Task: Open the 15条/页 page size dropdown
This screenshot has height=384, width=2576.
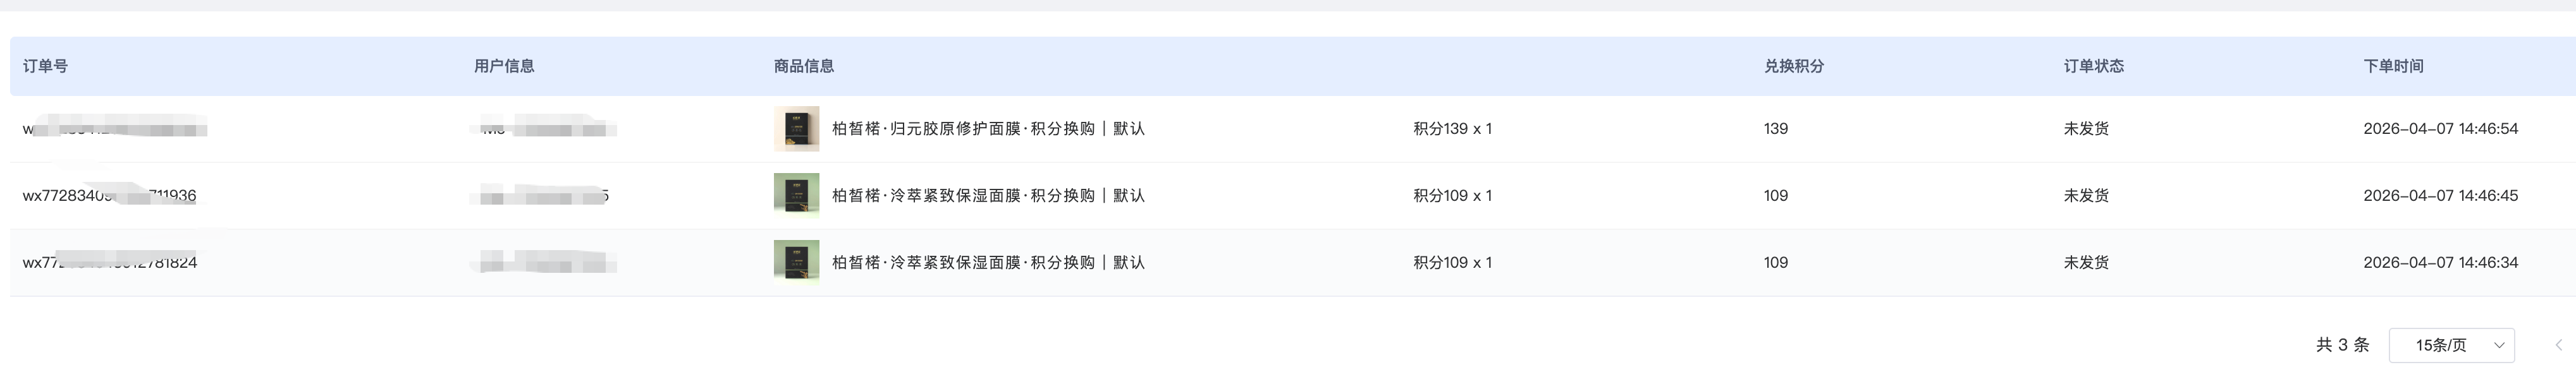Action: tap(2450, 345)
